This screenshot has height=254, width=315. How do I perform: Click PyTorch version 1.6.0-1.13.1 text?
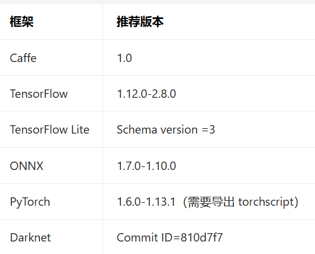coord(146,202)
